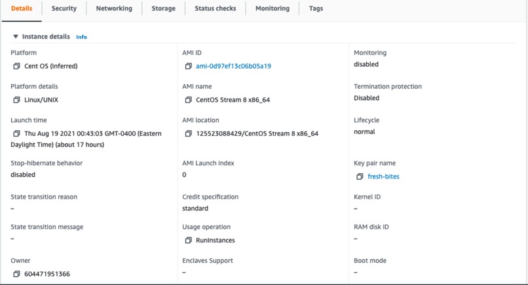This screenshot has width=528, height=285.
Task: Copy the AMI ID to clipboard
Action: tap(188, 66)
